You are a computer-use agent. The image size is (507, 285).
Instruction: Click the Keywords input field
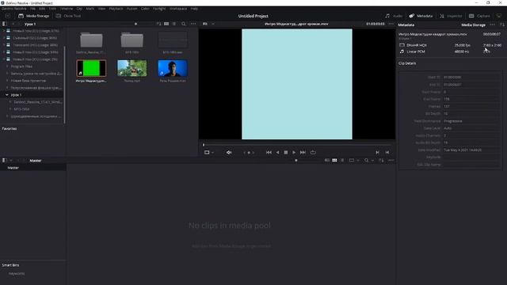(471, 157)
